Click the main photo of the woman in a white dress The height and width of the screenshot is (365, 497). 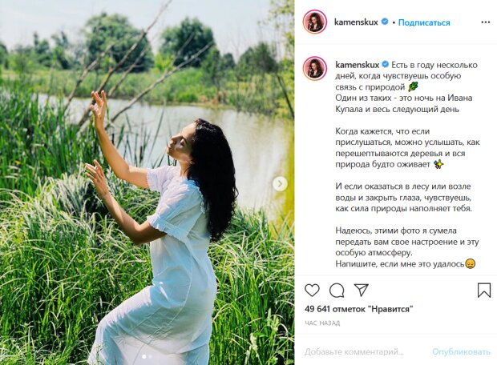coord(147,182)
